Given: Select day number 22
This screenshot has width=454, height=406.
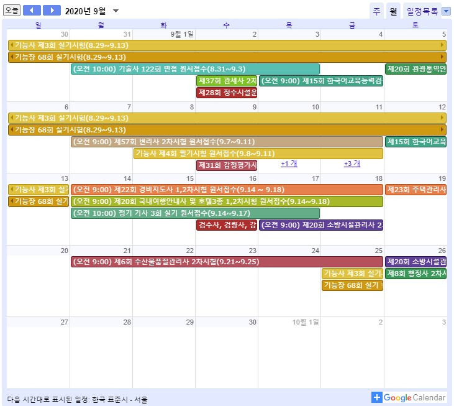Looking at the screenshot, I should pos(190,251).
